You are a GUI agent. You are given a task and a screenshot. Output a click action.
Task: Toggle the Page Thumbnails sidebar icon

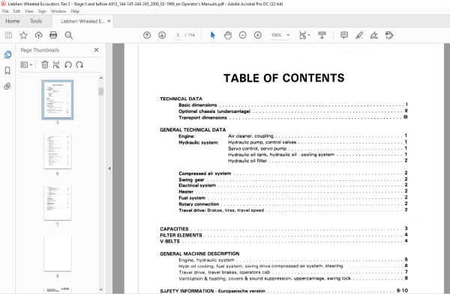coord(7,55)
